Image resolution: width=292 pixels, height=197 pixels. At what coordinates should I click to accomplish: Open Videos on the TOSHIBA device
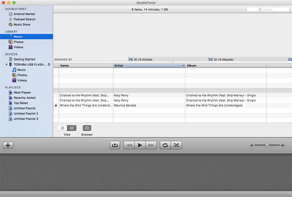click(x=22, y=80)
